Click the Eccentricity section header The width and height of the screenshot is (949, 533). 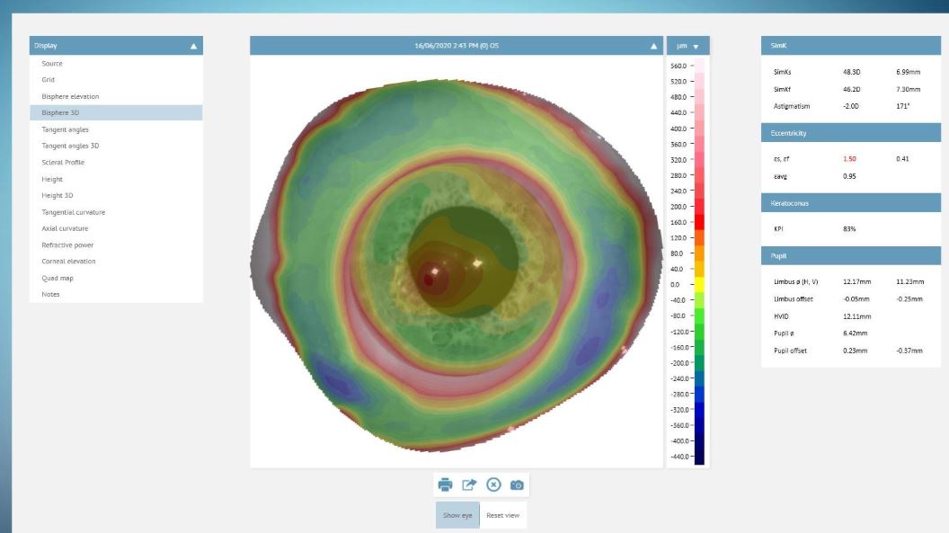(850, 133)
